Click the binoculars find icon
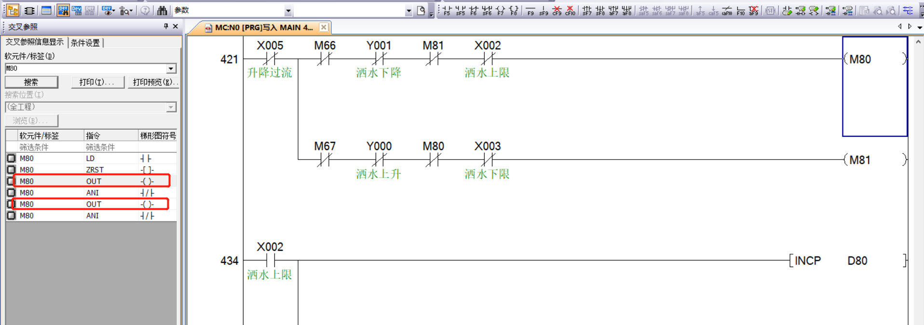This screenshot has width=924, height=325. pyautogui.click(x=162, y=10)
